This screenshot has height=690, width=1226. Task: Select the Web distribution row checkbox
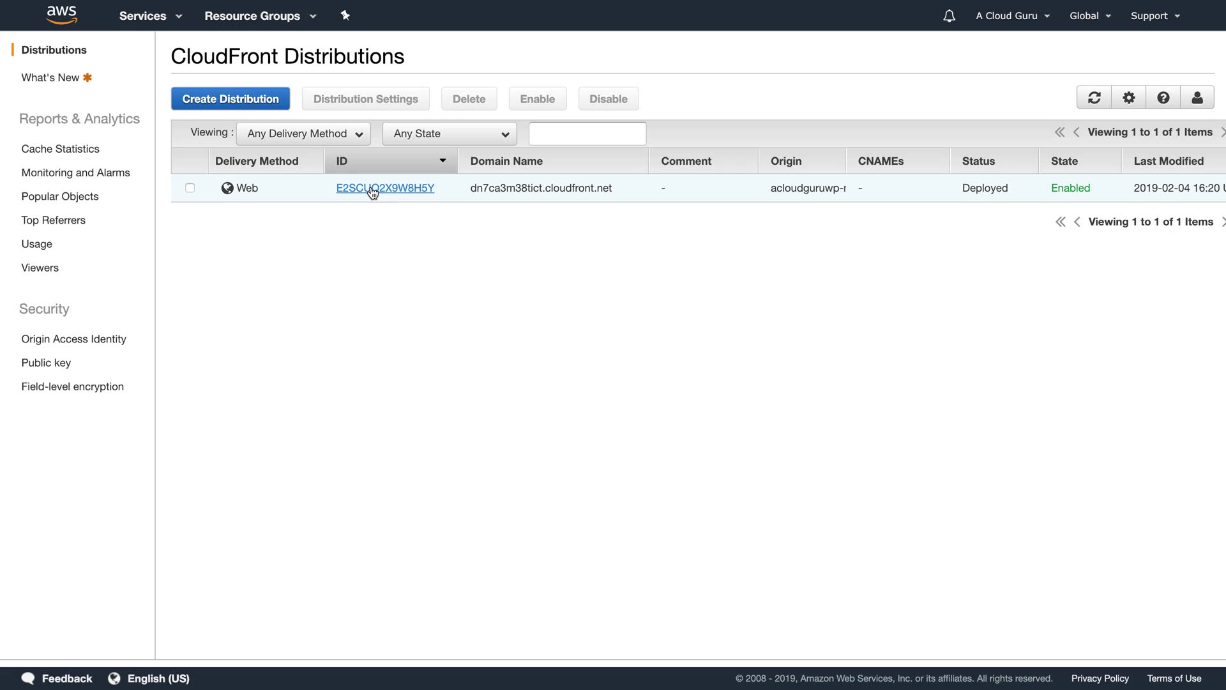pos(190,188)
